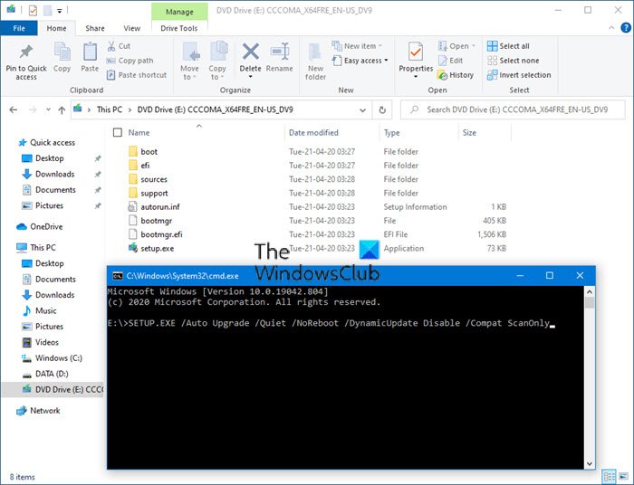
Task: Open the History ribbon command
Action: [456, 75]
